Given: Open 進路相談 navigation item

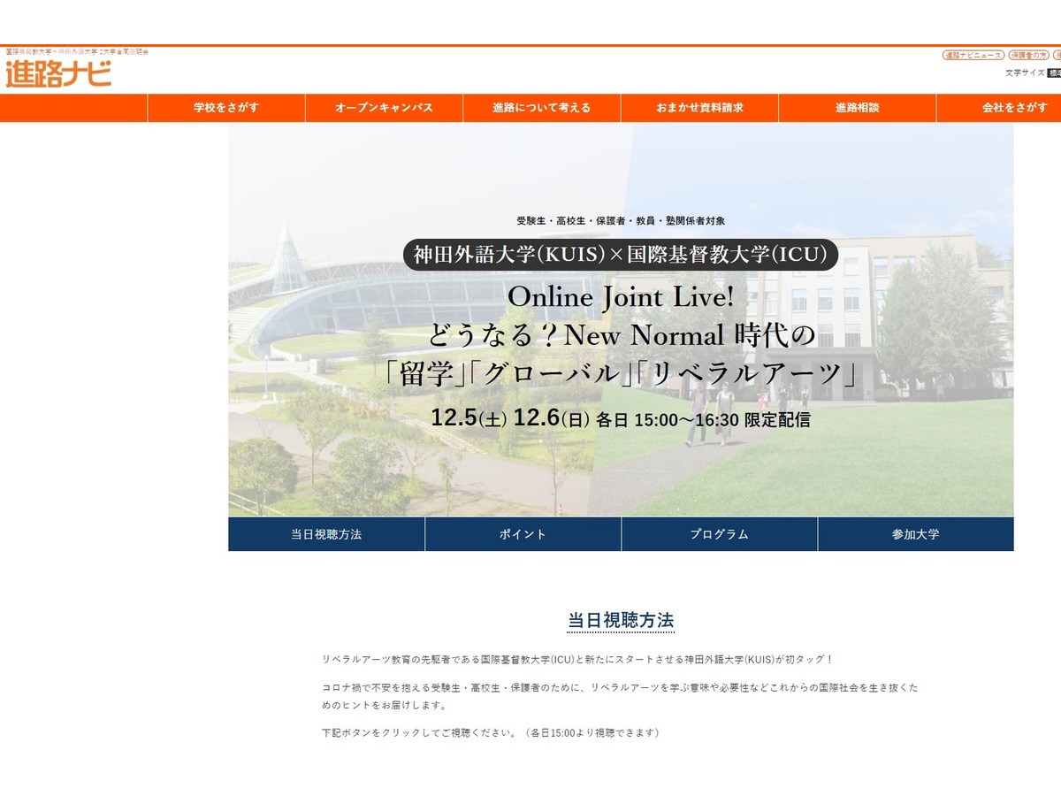Looking at the screenshot, I should point(857,108).
